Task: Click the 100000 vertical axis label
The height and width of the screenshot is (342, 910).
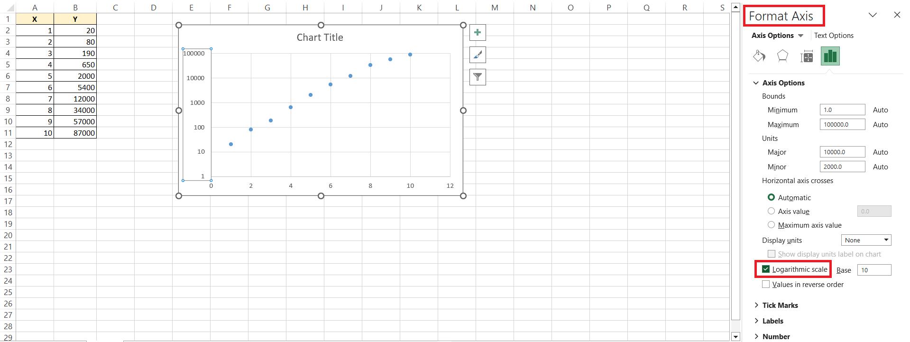Action: click(x=194, y=54)
